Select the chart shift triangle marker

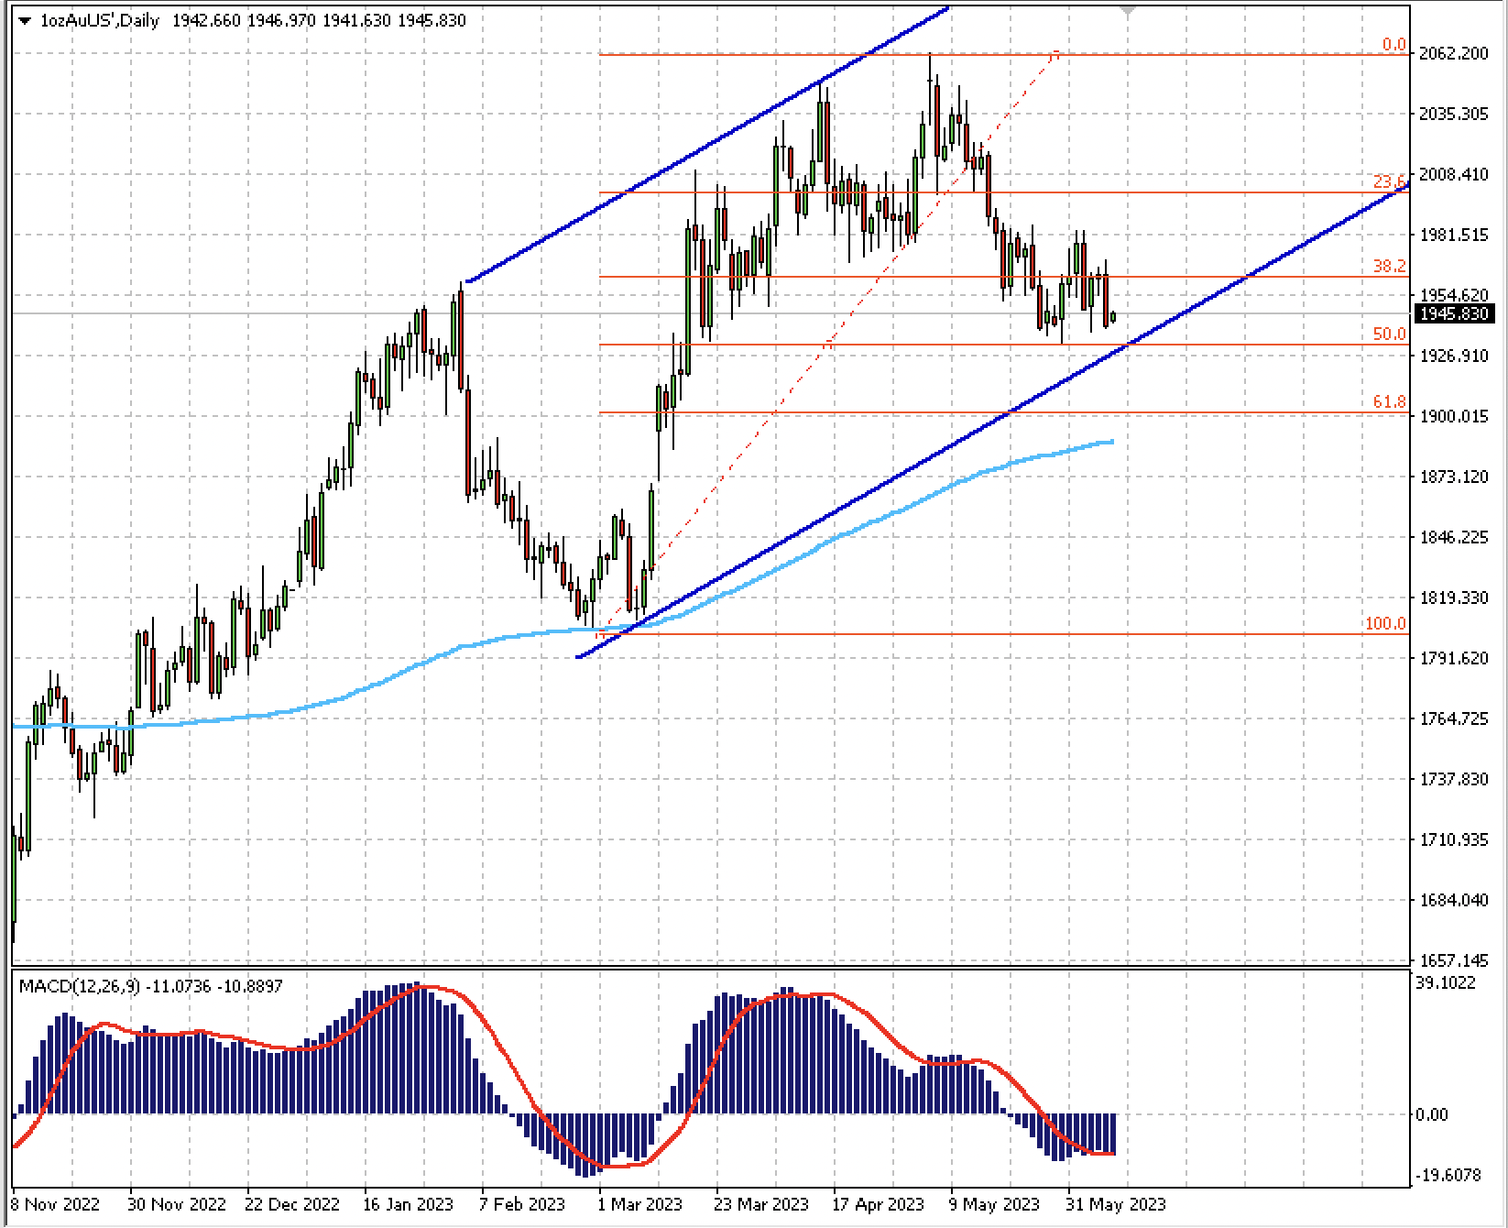[x=1128, y=10]
